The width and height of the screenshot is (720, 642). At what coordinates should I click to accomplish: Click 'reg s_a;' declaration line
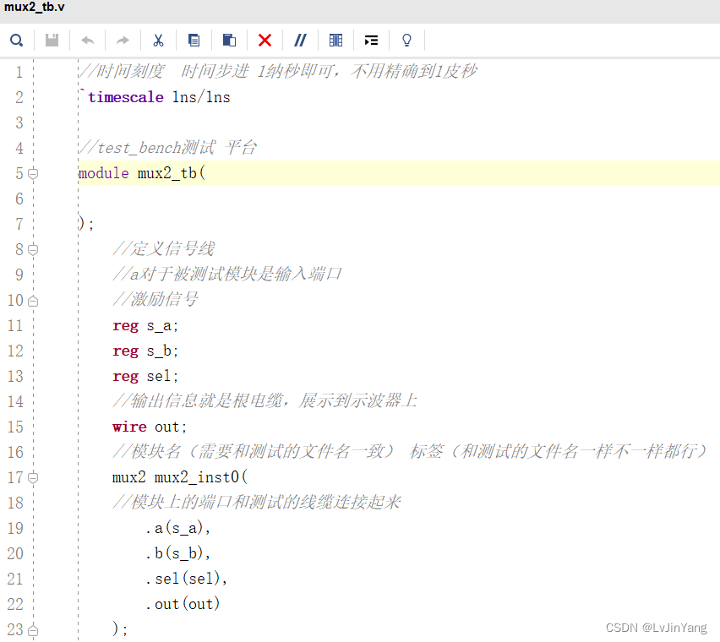pos(145,326)
